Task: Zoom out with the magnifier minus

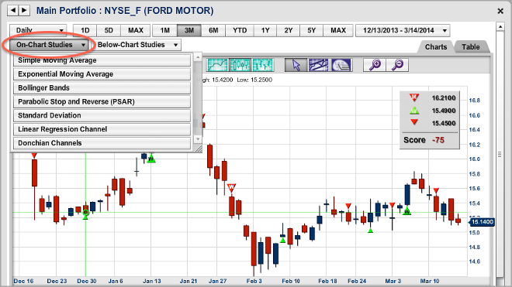Action: pos(397,65)
